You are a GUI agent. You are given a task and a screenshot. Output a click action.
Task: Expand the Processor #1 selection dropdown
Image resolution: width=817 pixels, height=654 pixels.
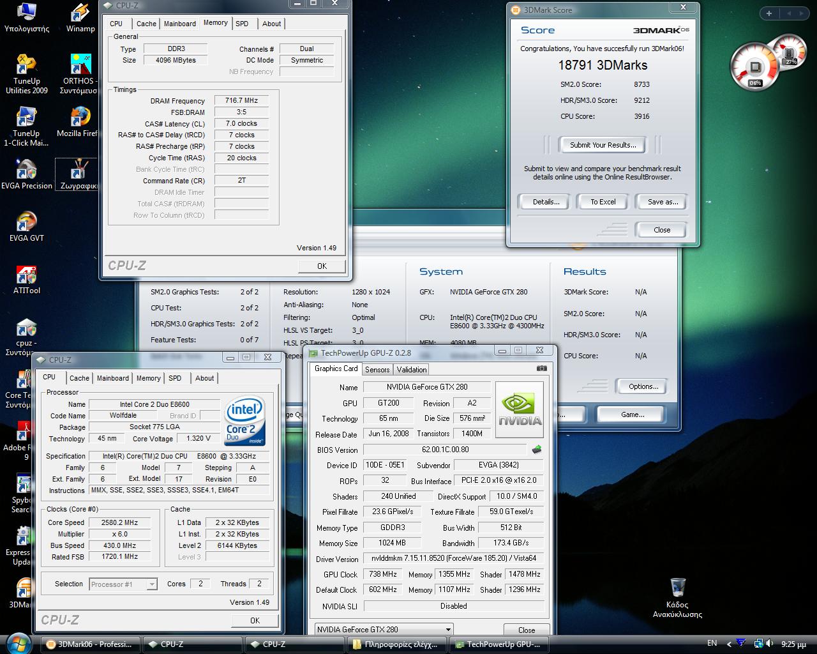point(152,584)
